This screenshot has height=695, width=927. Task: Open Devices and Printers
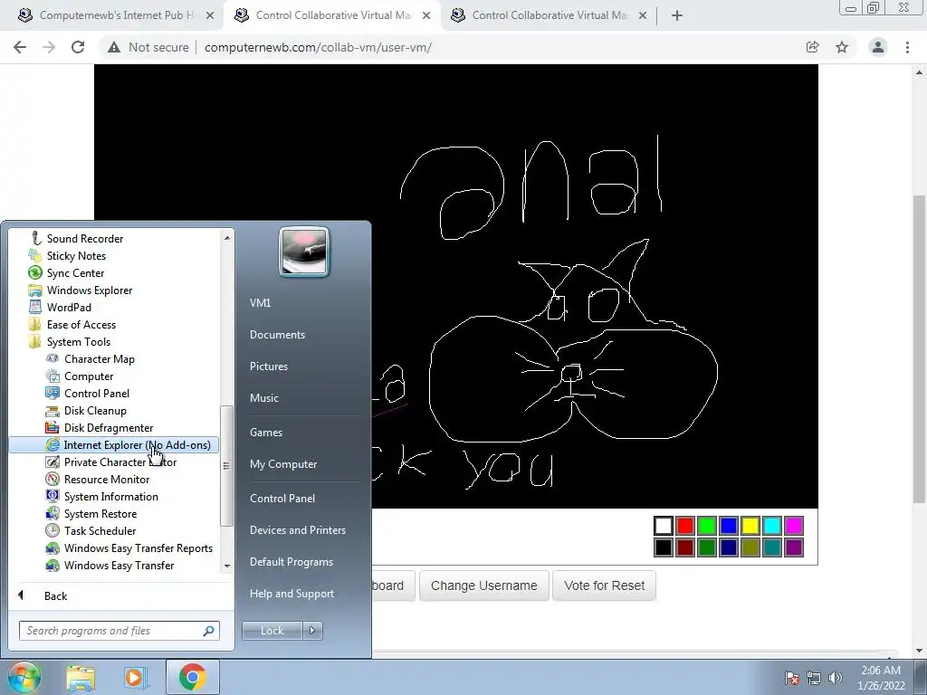tap(297, 530)
